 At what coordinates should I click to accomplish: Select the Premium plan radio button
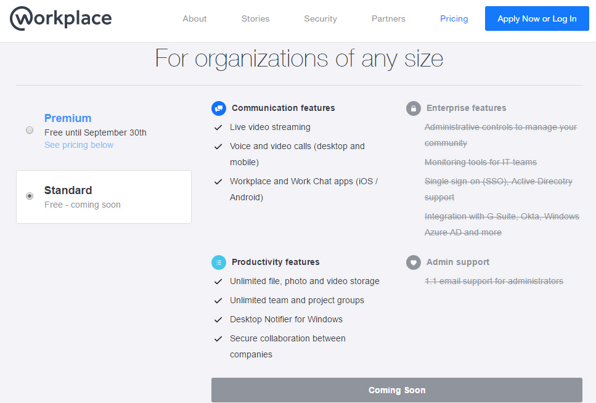tap(29, 130)
